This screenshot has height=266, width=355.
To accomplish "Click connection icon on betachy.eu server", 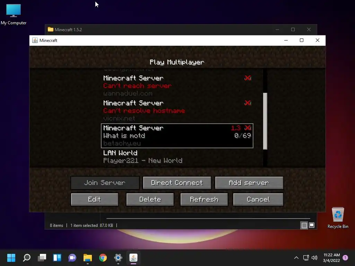I will (x=248, y=128).
